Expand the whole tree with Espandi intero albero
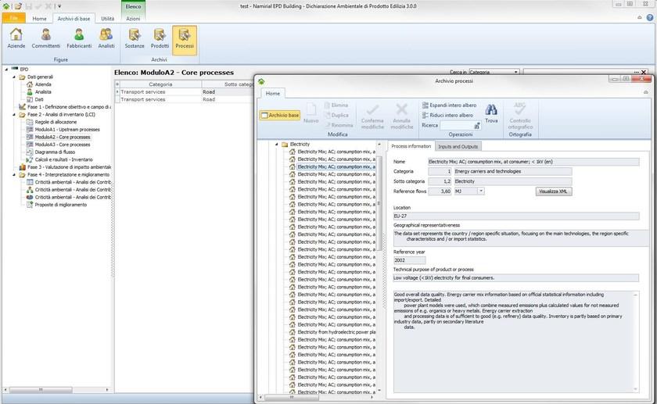Screen dimensions: 657x404 pyautogui.click(x=448, y=105)
